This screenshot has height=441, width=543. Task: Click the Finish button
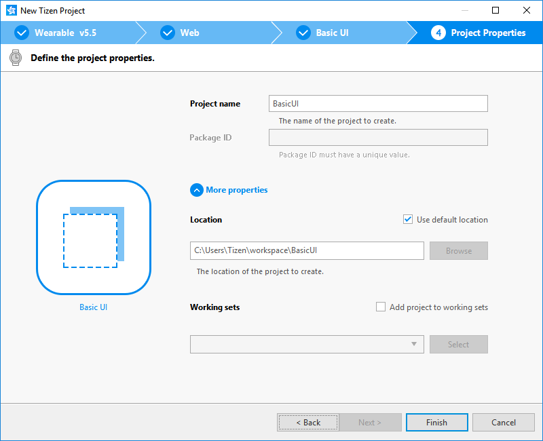pos(436,422)
